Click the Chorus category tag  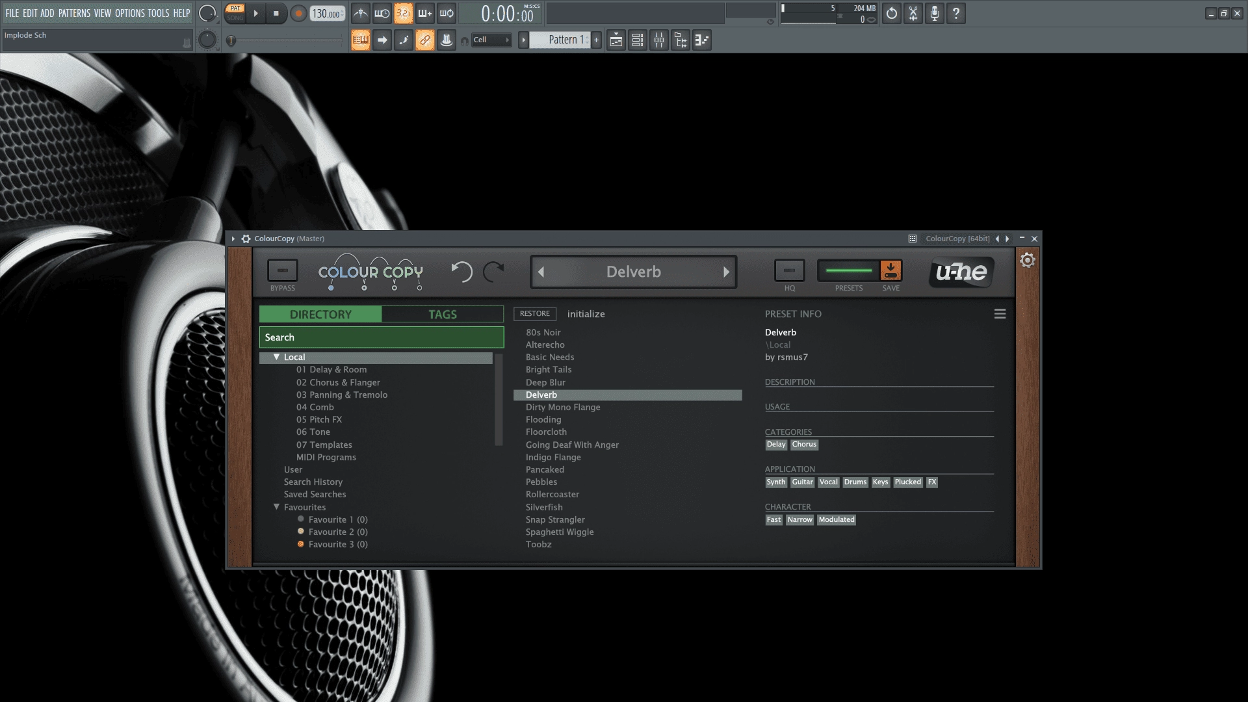tap(804, 445)
